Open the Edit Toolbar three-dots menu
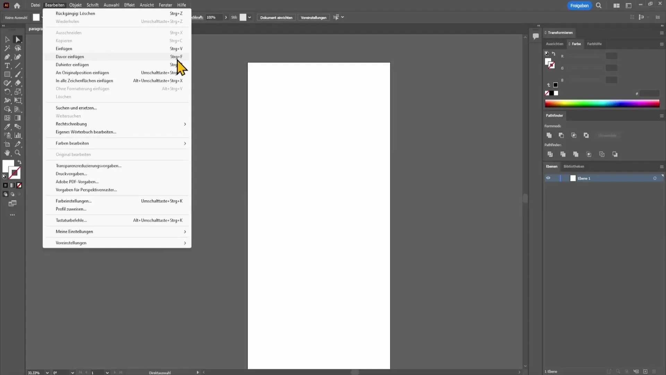 click(x=12, y=215)
